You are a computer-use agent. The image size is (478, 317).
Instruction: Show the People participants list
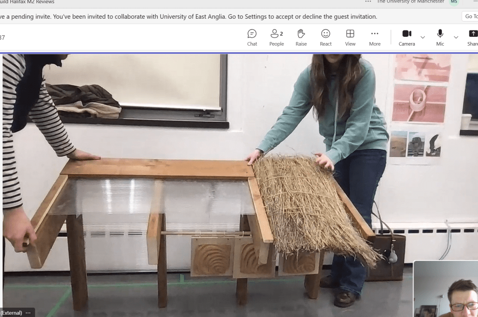[276, 37]
